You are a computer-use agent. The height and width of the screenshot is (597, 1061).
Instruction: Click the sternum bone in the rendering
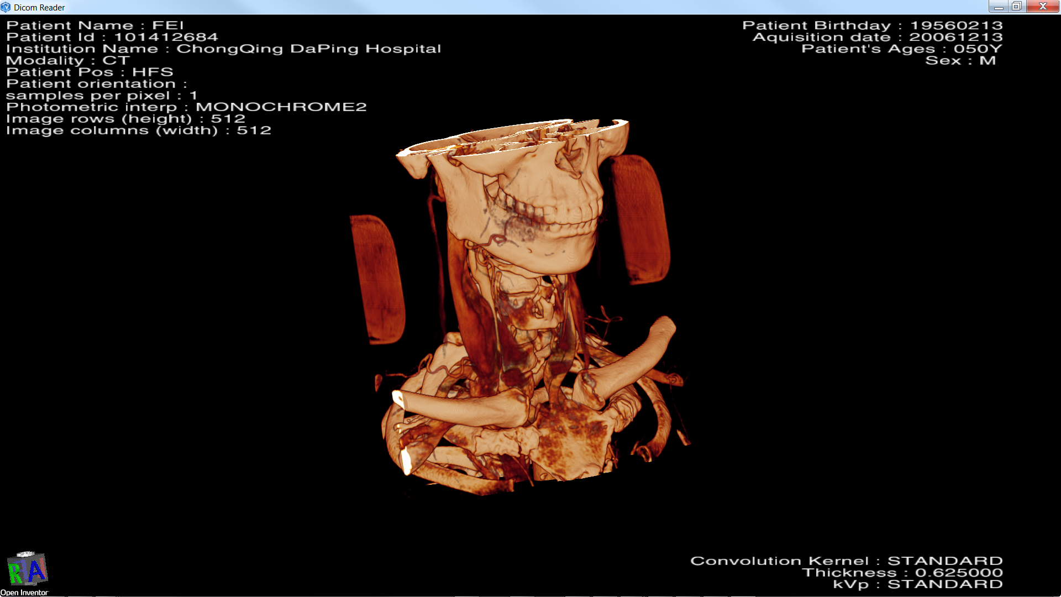pyautogui.click(x=575, y=442)
